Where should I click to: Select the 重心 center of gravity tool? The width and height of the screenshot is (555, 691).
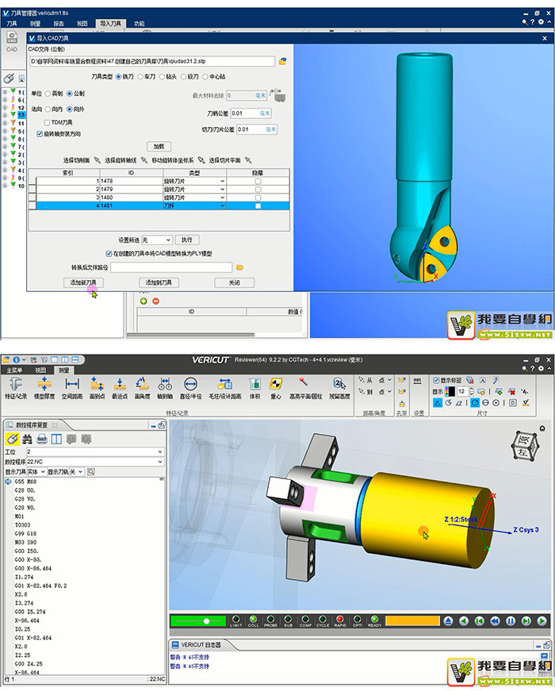click(276, 388)
